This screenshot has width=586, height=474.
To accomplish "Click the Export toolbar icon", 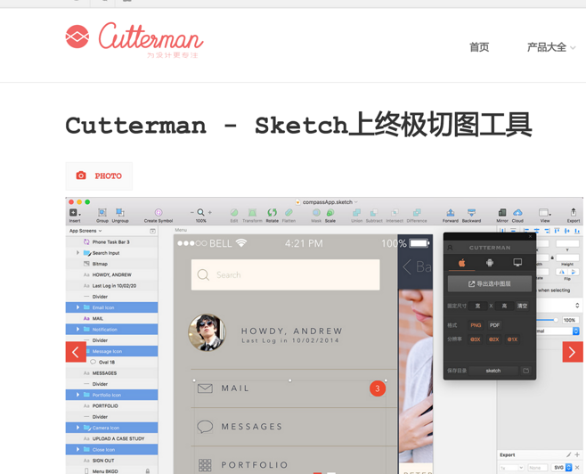I will pos(574,212).
